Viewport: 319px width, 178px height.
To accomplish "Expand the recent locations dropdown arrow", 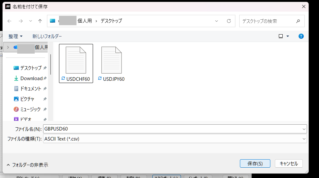I will (31, 21).
